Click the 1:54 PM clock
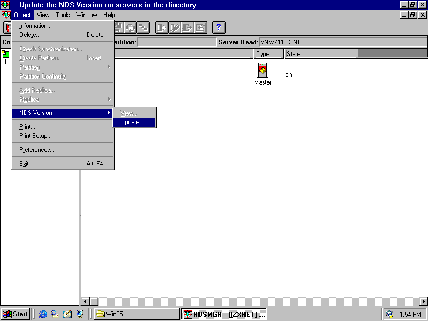The image size is (428, 321). pyautogui.click(x=410, y=315)
